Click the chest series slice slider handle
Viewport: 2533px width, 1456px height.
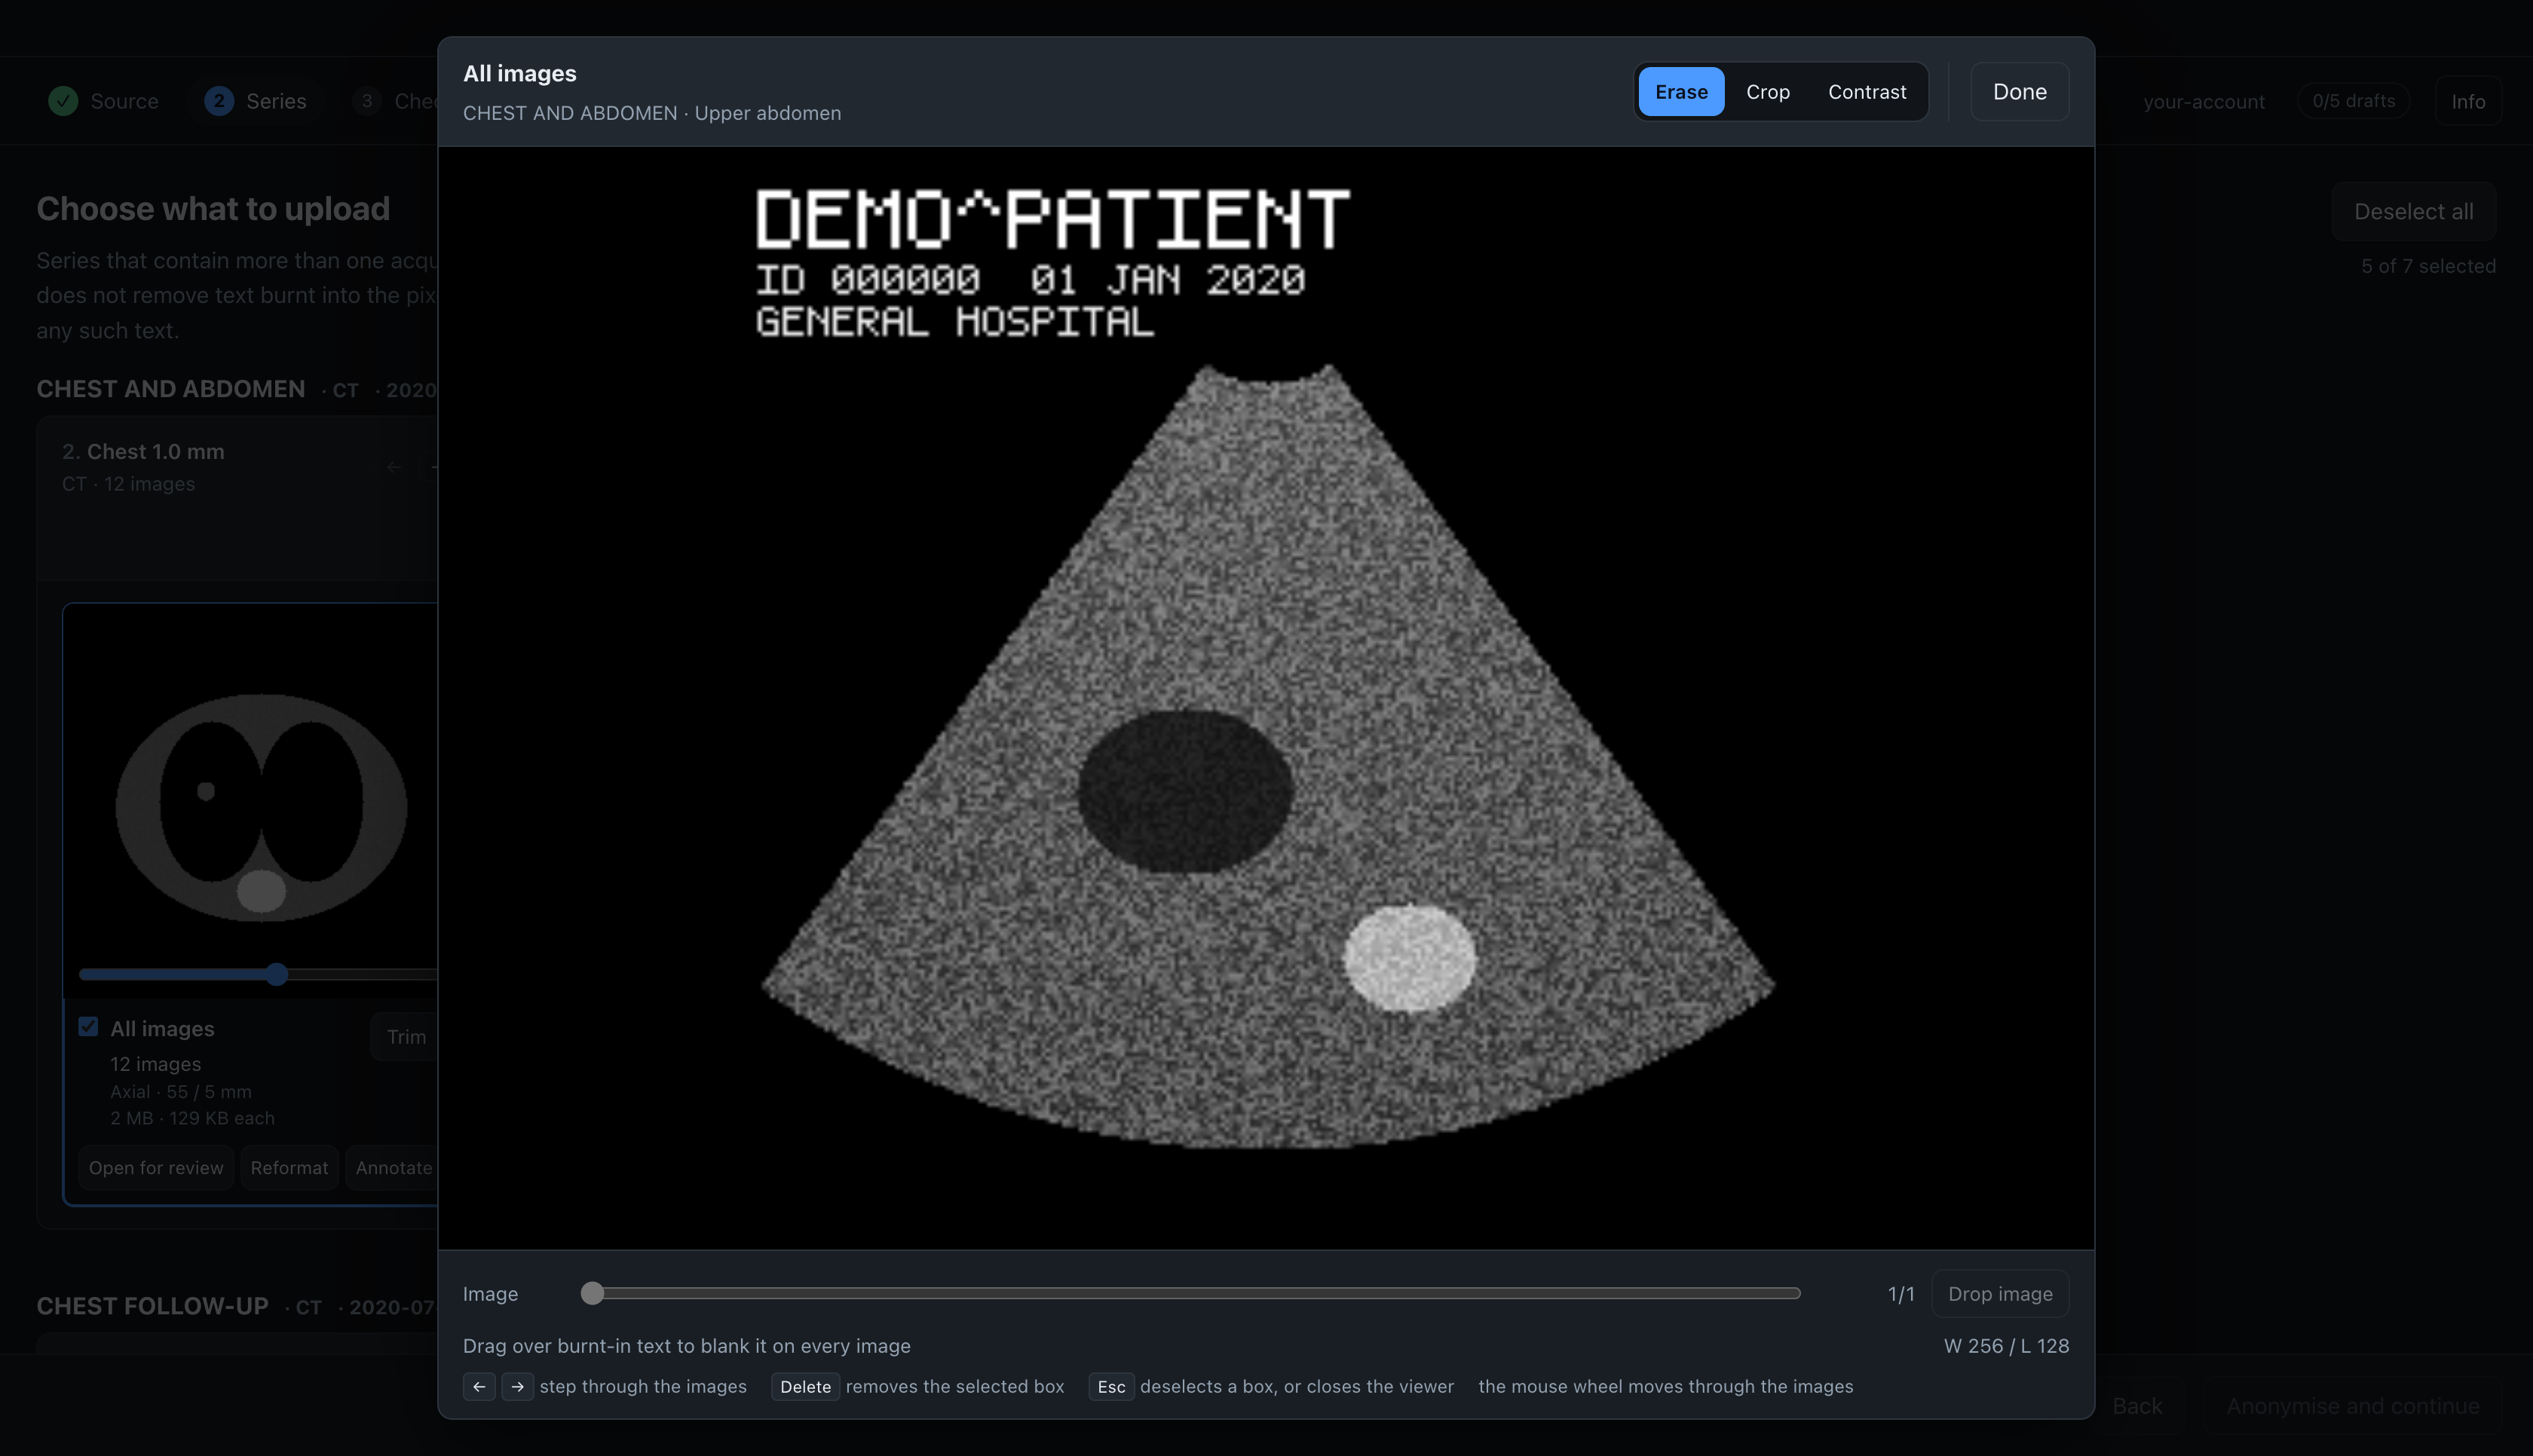tap(277, 974)
